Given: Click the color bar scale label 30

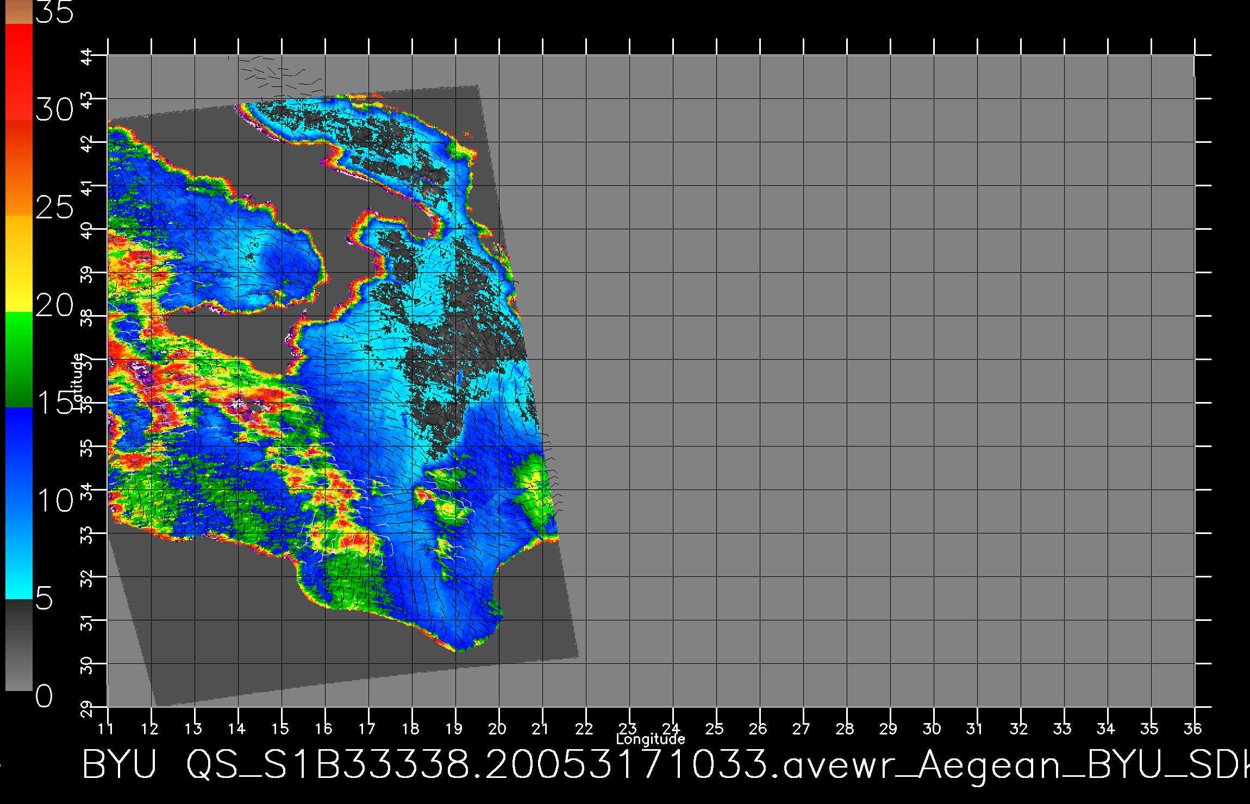Looking at the screenshot, I should pyautogui.click(x=54, y=110).
